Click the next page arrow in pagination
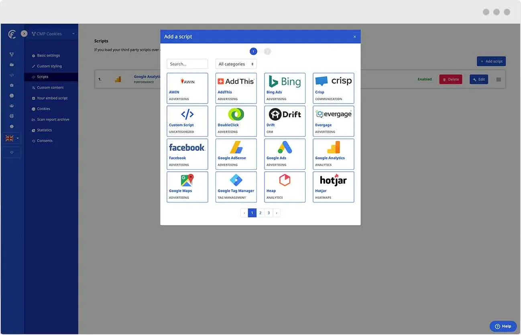Viewport: 521px width, 335px height. [x=276, y=213]
